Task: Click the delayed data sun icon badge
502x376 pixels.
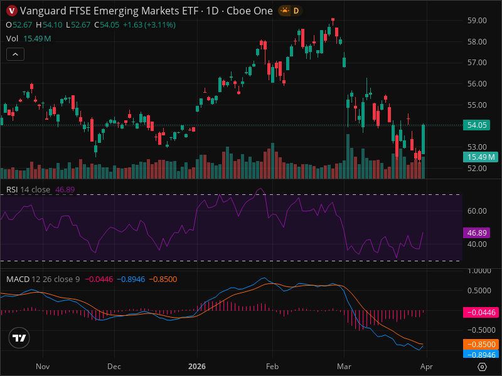Action: click(x=284, y=11)
